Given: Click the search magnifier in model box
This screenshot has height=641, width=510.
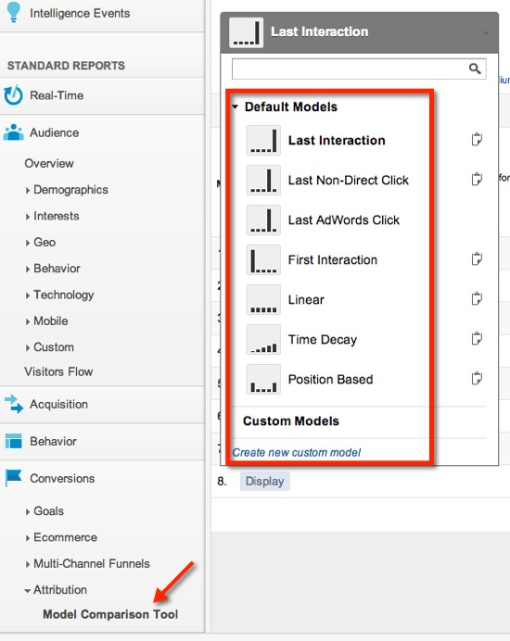Looking at the screenshot, I should (x=475, y=69).
